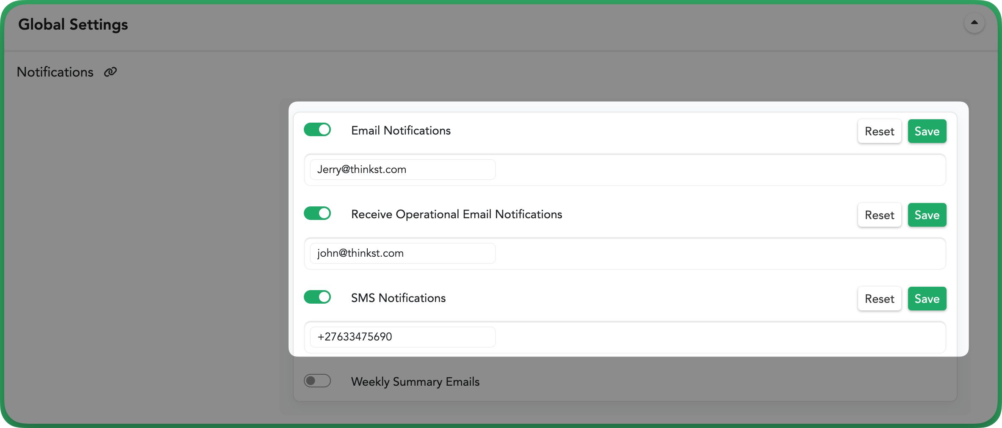1002x428 pixels.
Task: Click the Notifications section title
Action: pos(55,72)
